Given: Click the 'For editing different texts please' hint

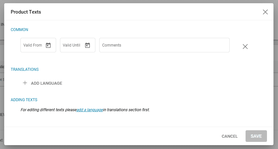Looking at the screenshot, I should (x=48, y=110).
